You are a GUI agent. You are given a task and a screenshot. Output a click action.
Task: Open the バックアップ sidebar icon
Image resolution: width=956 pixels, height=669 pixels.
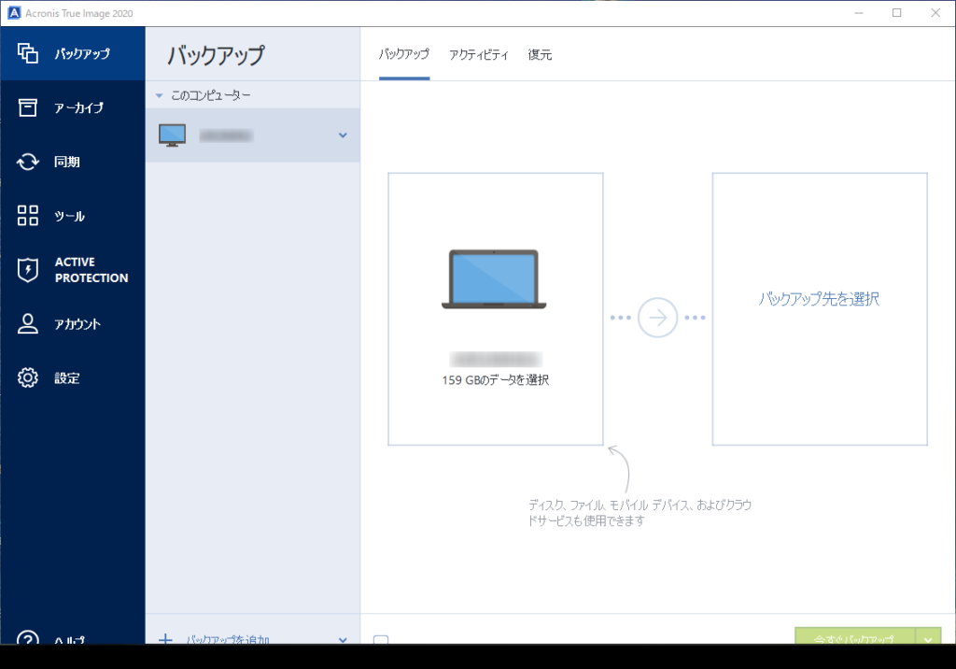[x=27, y=53]
